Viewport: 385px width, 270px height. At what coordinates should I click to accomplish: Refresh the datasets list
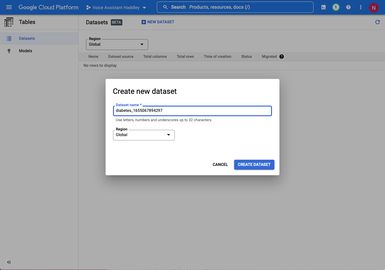[378, 22]
